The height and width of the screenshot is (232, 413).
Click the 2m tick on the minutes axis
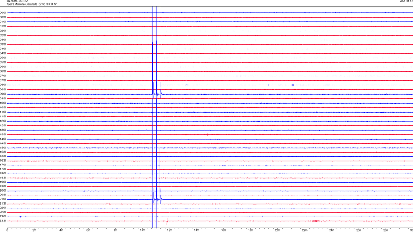34,230
